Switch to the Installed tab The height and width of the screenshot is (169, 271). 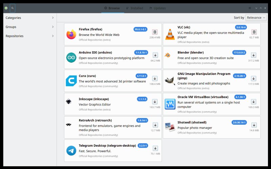click(134, 8)
